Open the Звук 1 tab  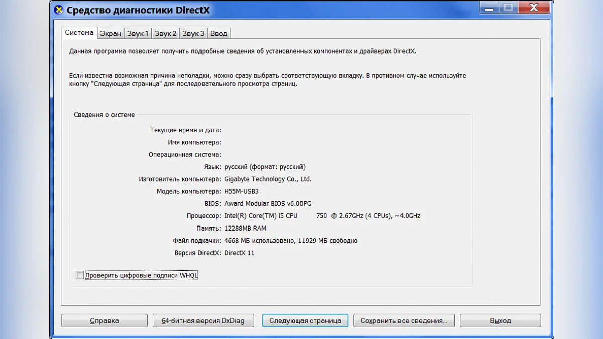click(x=138, y=34)
